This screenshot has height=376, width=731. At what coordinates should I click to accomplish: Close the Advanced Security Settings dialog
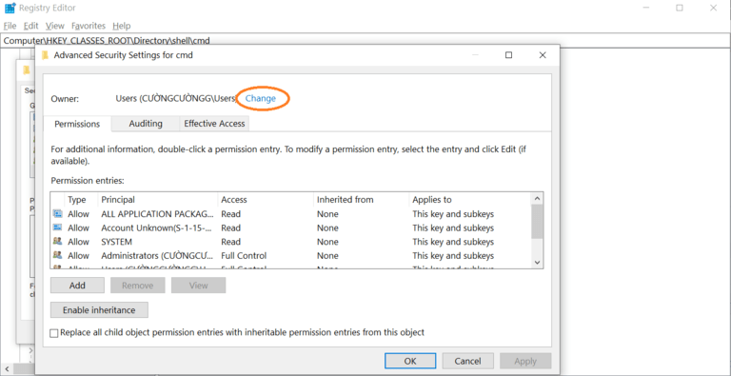click(543, 55)
